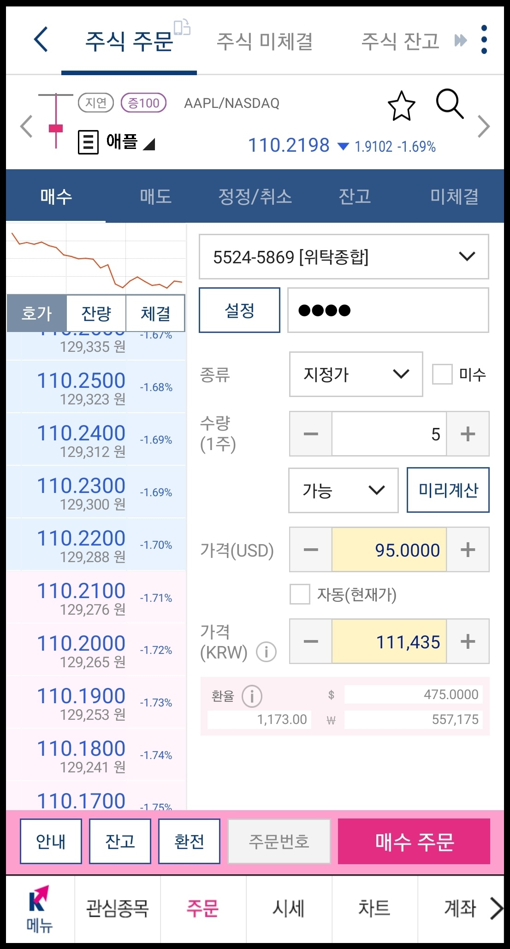Tap the double-arrow tab scroll icon
The width and height of the screenshot is (510, 949).
click(460, 41)
